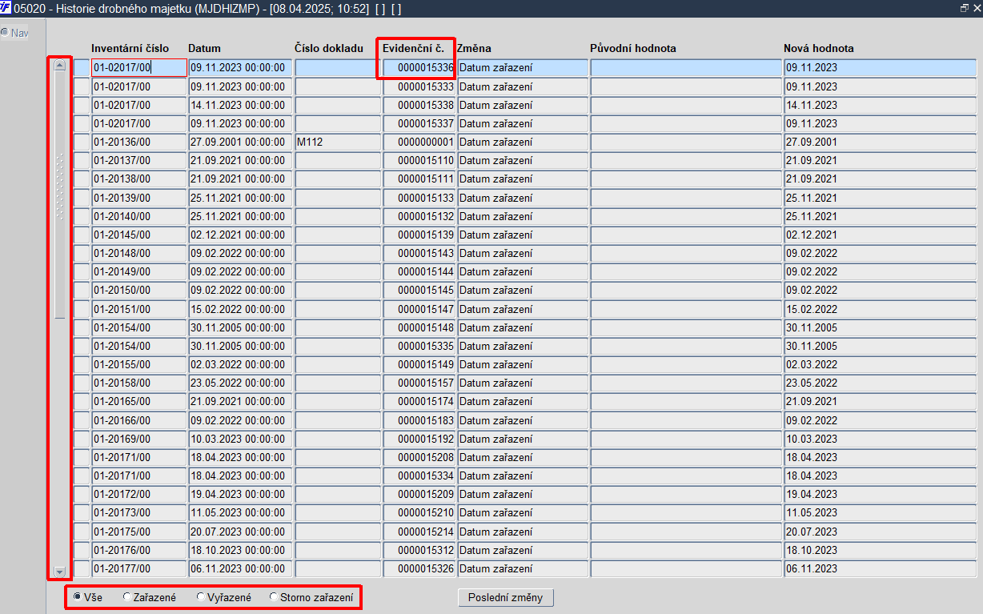Click Datum field 14.11.2023 00:00:00
Screen dimensions: 983x614
pos(240,105)
